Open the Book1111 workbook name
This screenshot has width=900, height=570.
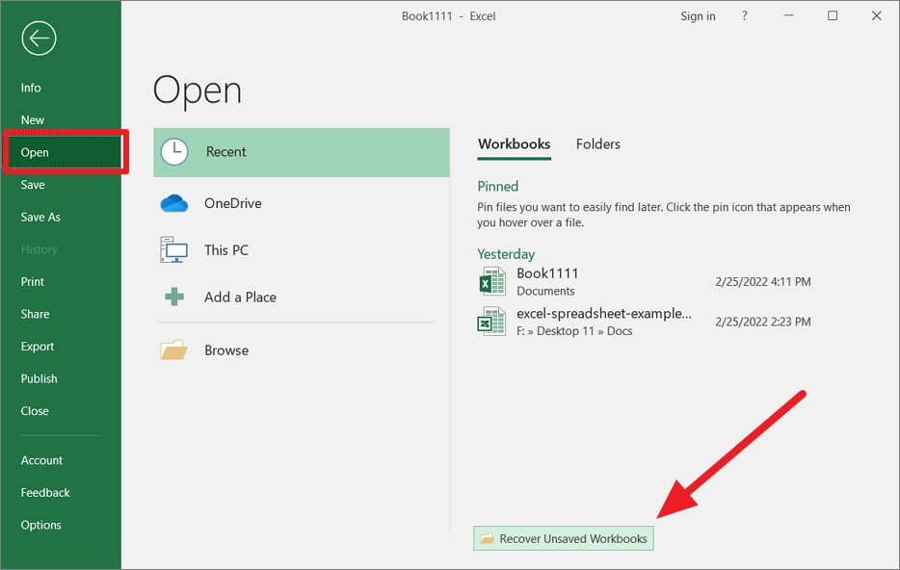click(x=547, y=273)
